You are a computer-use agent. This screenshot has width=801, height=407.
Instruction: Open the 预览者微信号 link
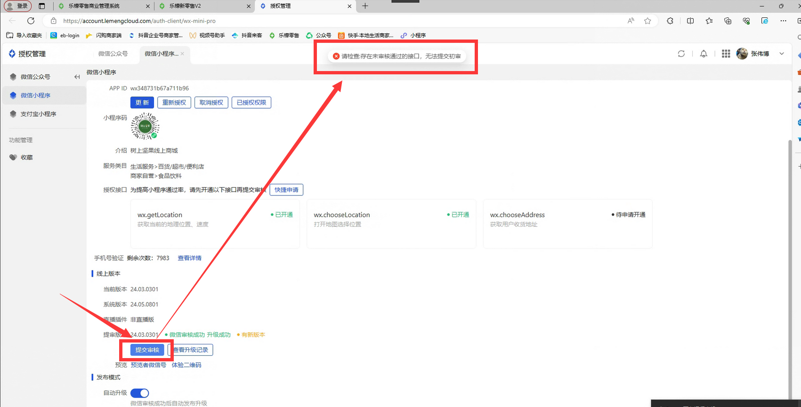click(x=148, y=365)
